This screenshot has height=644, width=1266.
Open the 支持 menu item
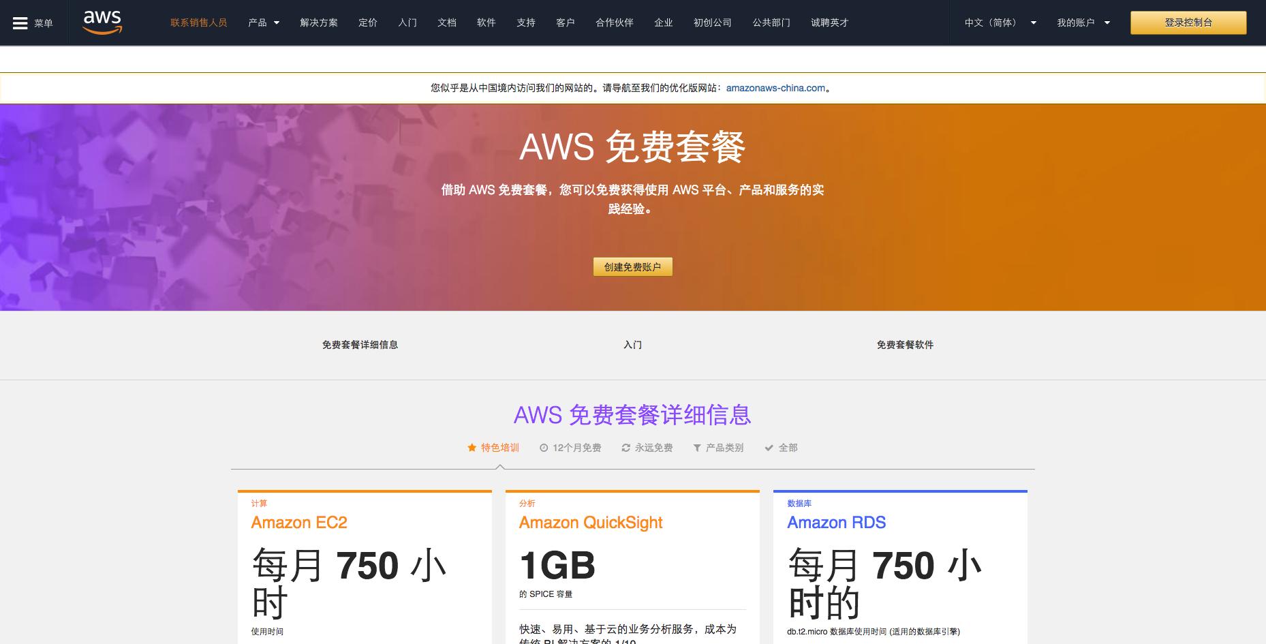click(526, 22)
